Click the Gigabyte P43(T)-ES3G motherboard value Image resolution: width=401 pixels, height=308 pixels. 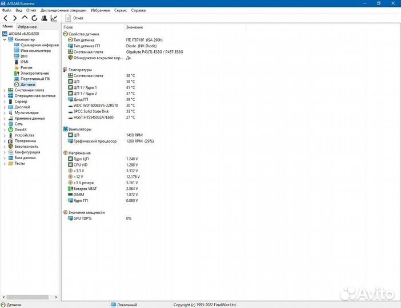154,51
